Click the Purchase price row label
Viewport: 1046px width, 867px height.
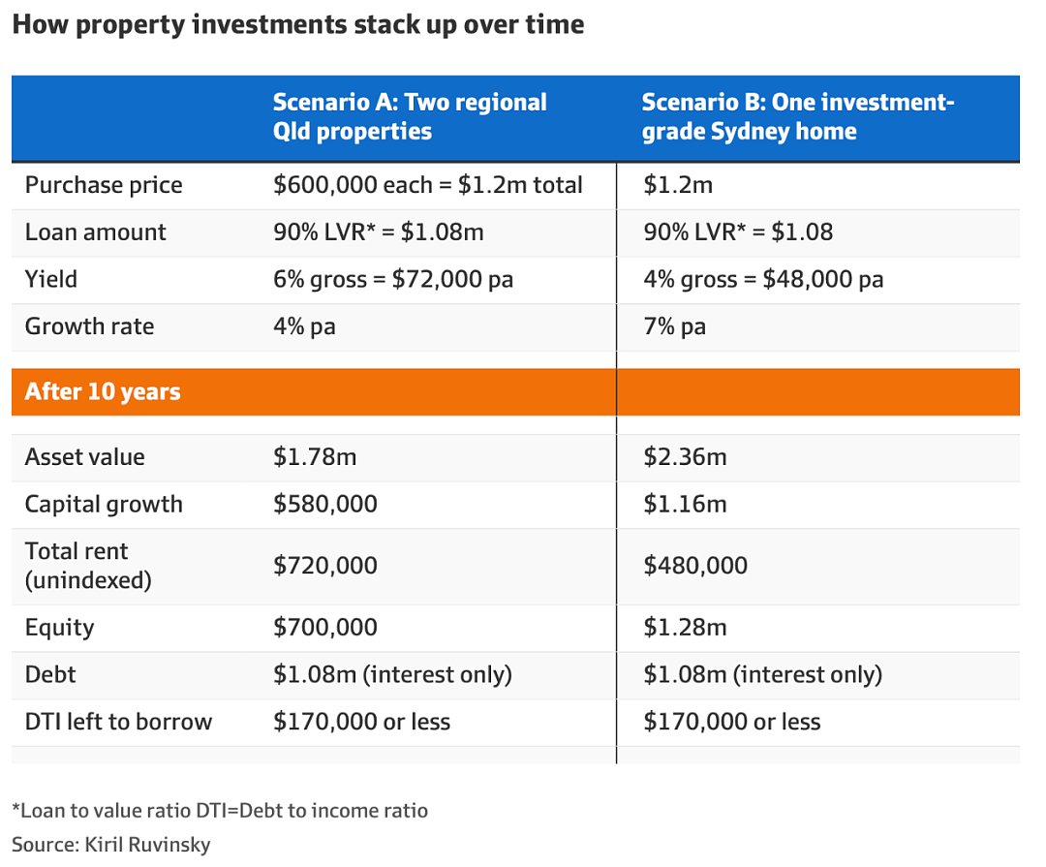tap(104, 185)
